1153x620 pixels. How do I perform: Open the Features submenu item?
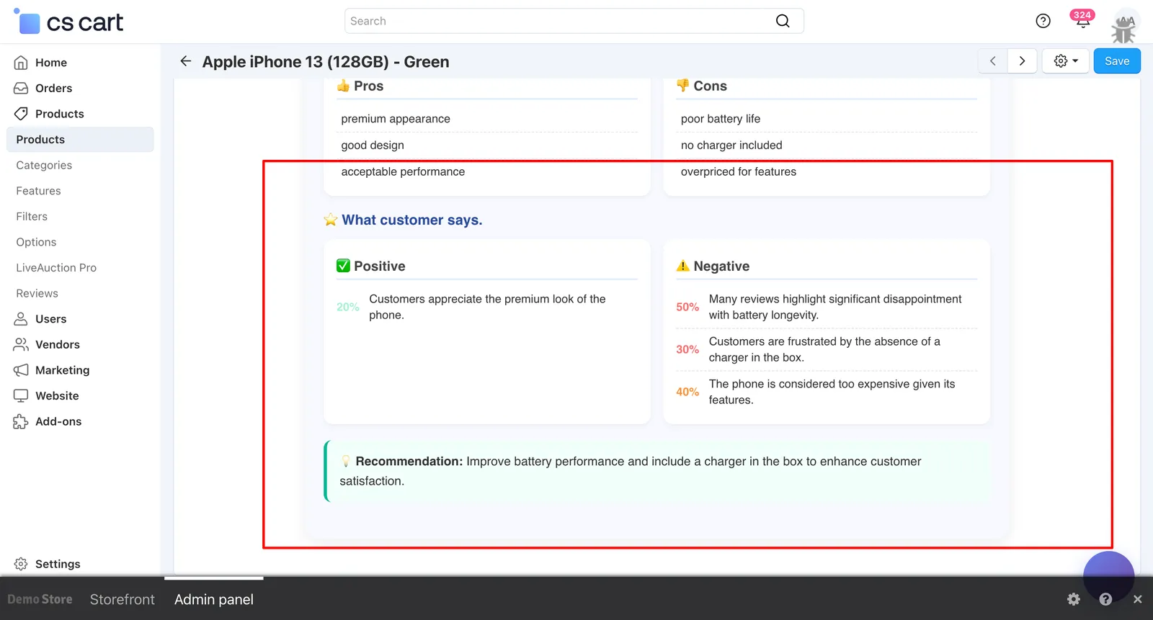point(38,191)
